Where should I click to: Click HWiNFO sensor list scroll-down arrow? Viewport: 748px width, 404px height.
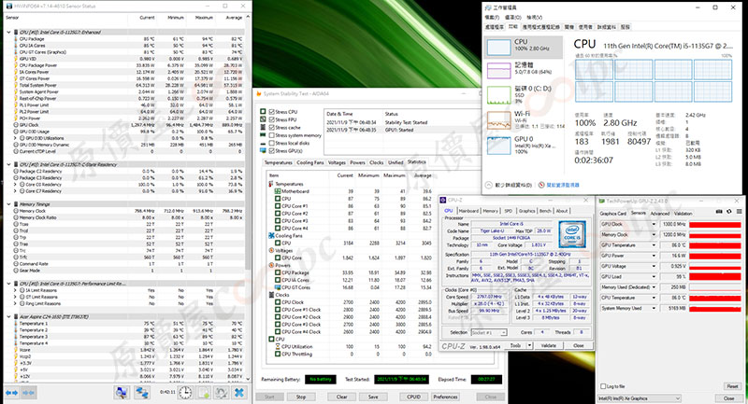(248, 379)
